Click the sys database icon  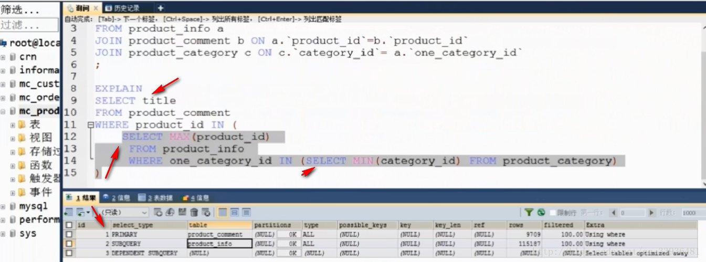[13, 234]
